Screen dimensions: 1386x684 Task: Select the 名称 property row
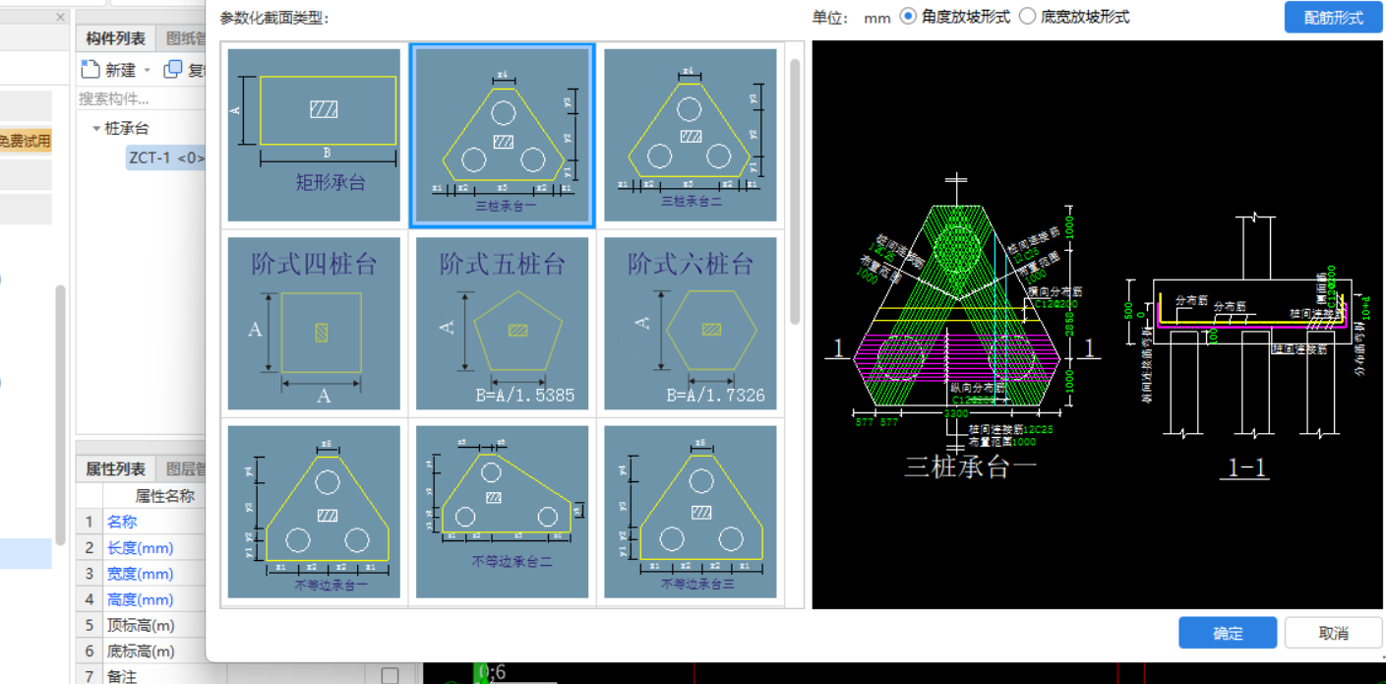(x=141, y=522)
